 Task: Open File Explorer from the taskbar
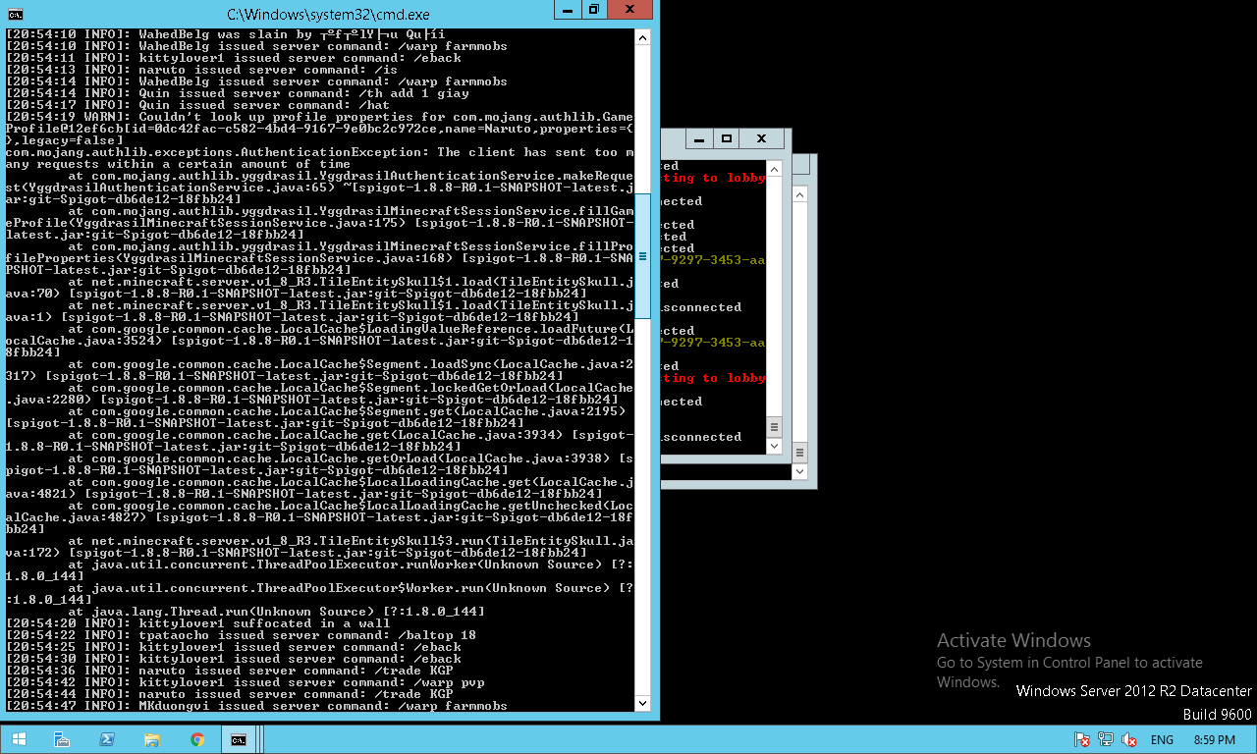(152, 739)
